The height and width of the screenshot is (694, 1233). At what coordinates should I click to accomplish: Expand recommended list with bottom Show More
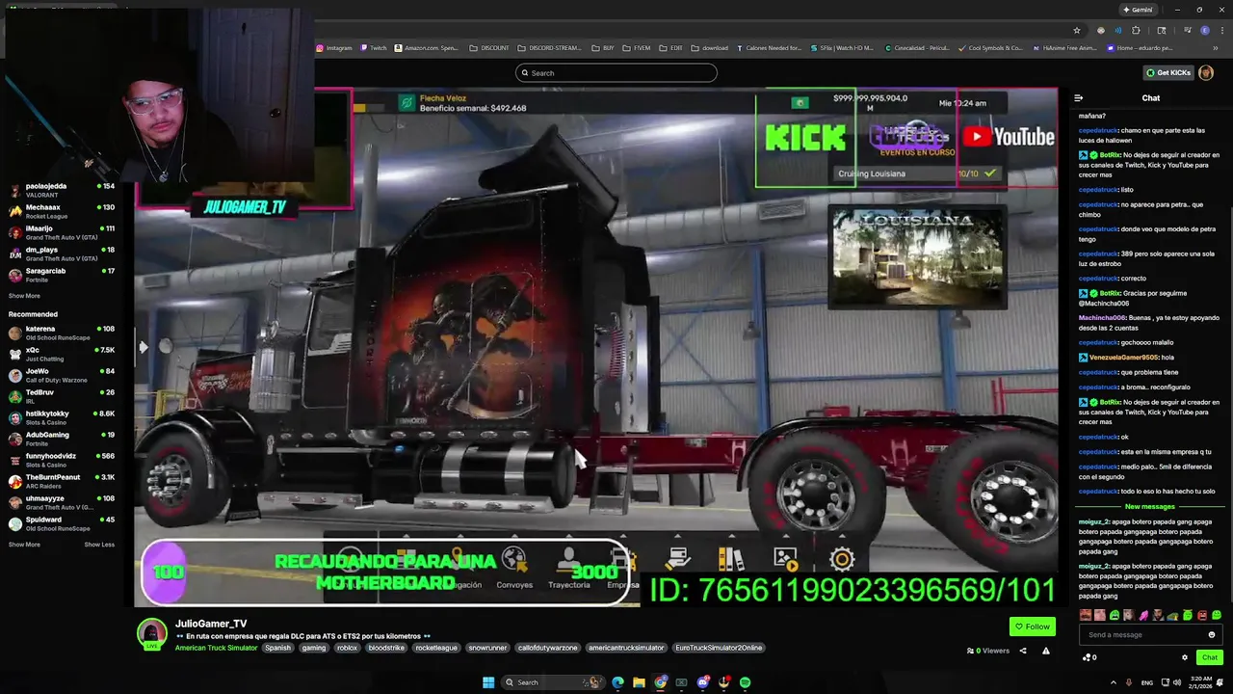[24, 545]
